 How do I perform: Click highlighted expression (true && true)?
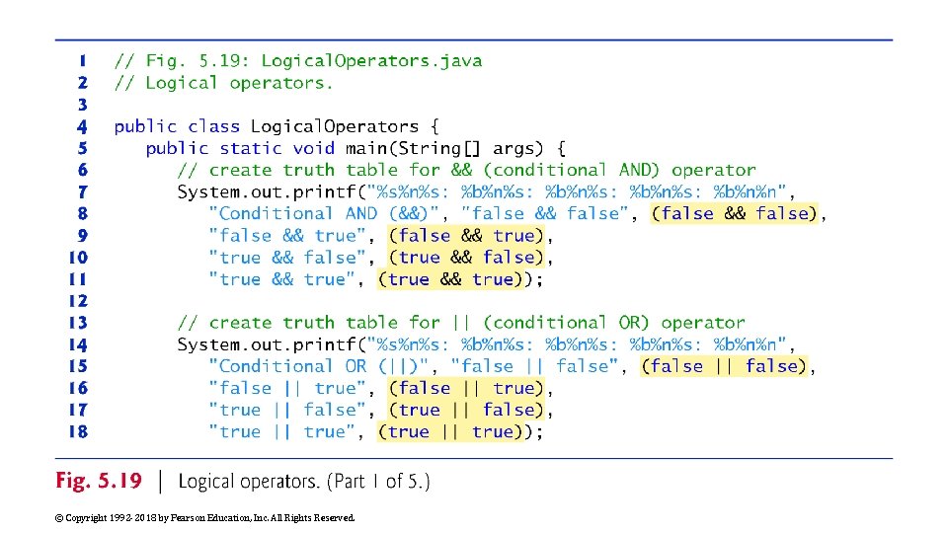[x=450, y=279]
